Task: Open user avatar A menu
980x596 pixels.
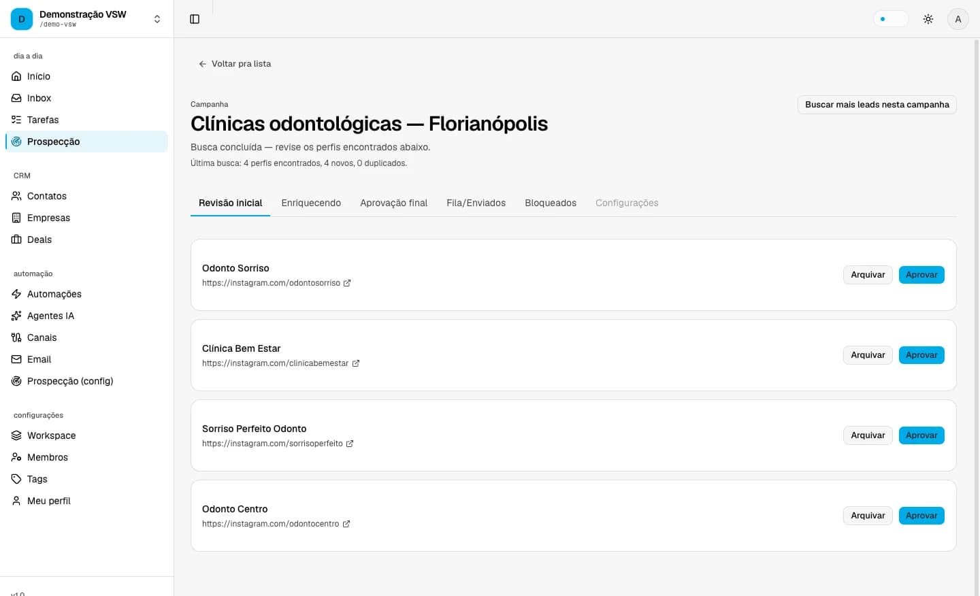Action: 958,19
